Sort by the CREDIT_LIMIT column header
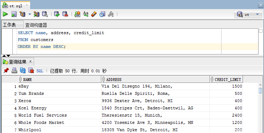Image resolution: width=264 pixels, height=133 pixels. tap(226, 79)
